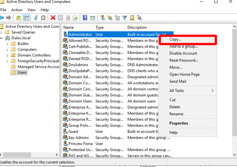Expand the Domain Controllers node
Image resolution: width=237 pixels, height=167 pixels.
point(7,55)
